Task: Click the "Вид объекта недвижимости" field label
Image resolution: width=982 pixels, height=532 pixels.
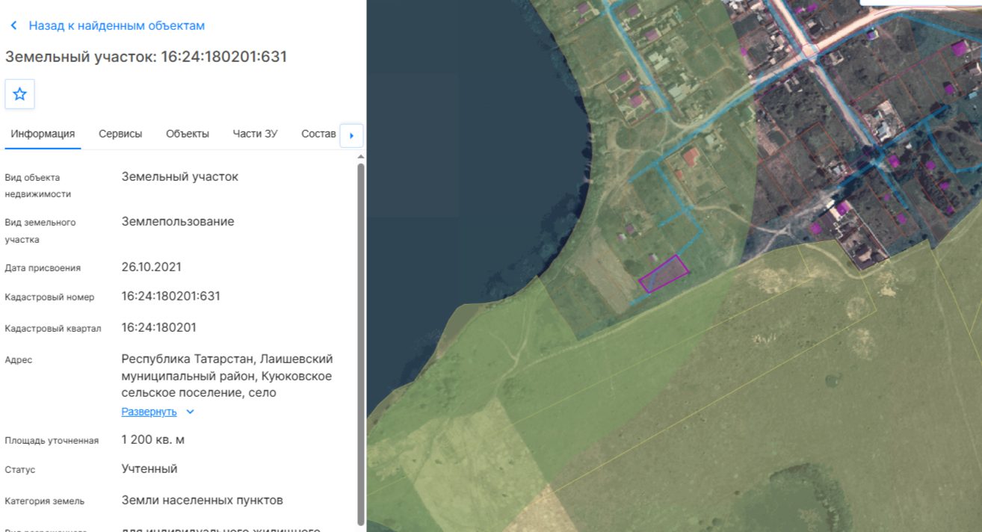Action: [x=38, y=186]
